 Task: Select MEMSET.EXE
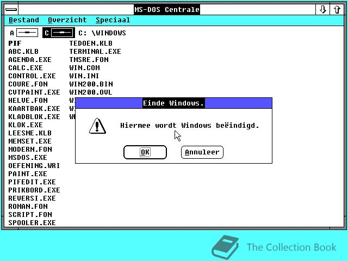30,141
